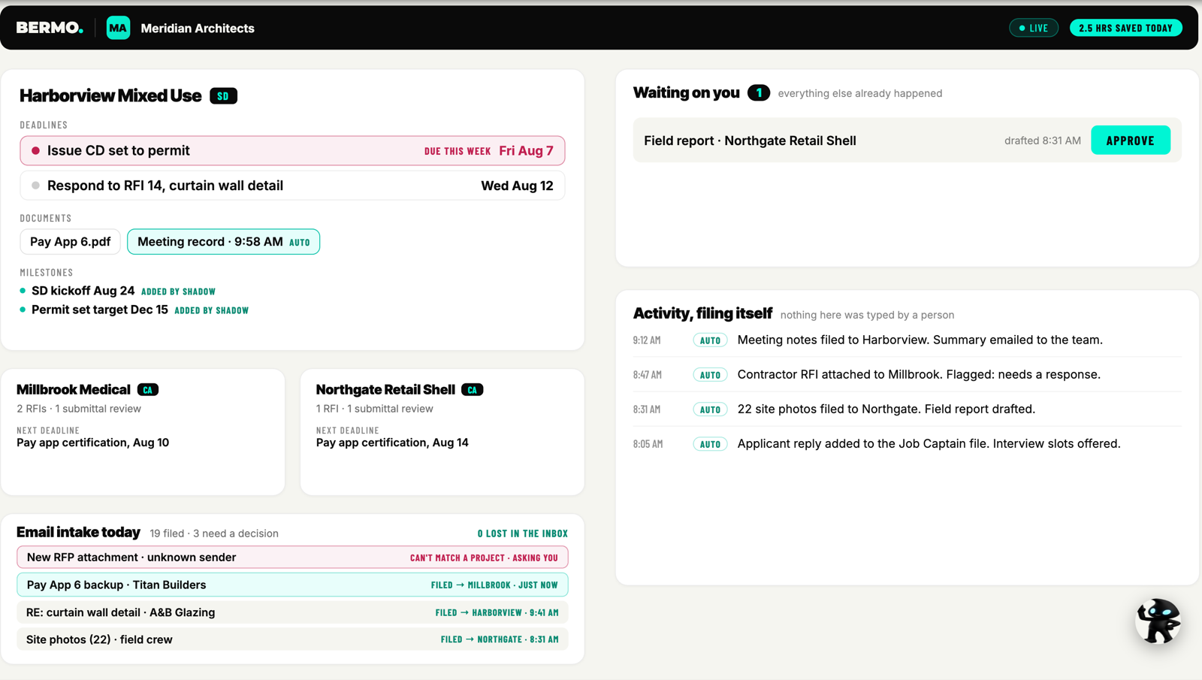This screenshot has width=1202, height=680.
Task: Click the CA badge on Millbrook Medical
Action: pyautogui.click(x=148, y=390)
